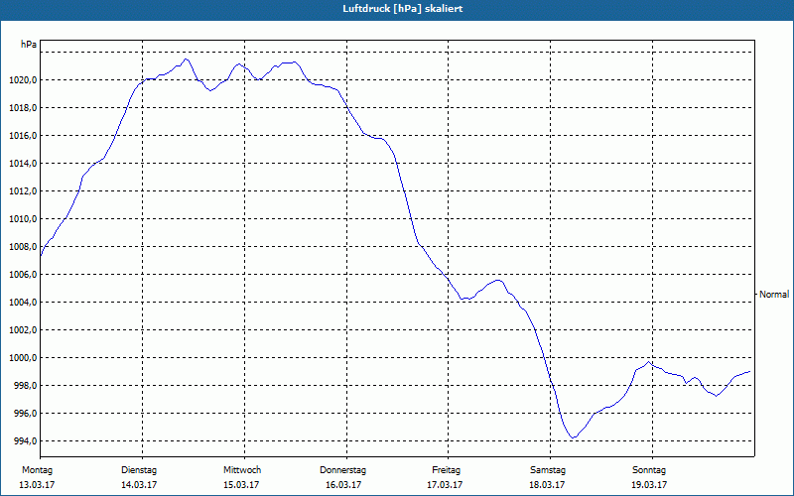Screen dimensions: 794x496
Task: Select the 1002,0 y-axis value
Action: 21,330
